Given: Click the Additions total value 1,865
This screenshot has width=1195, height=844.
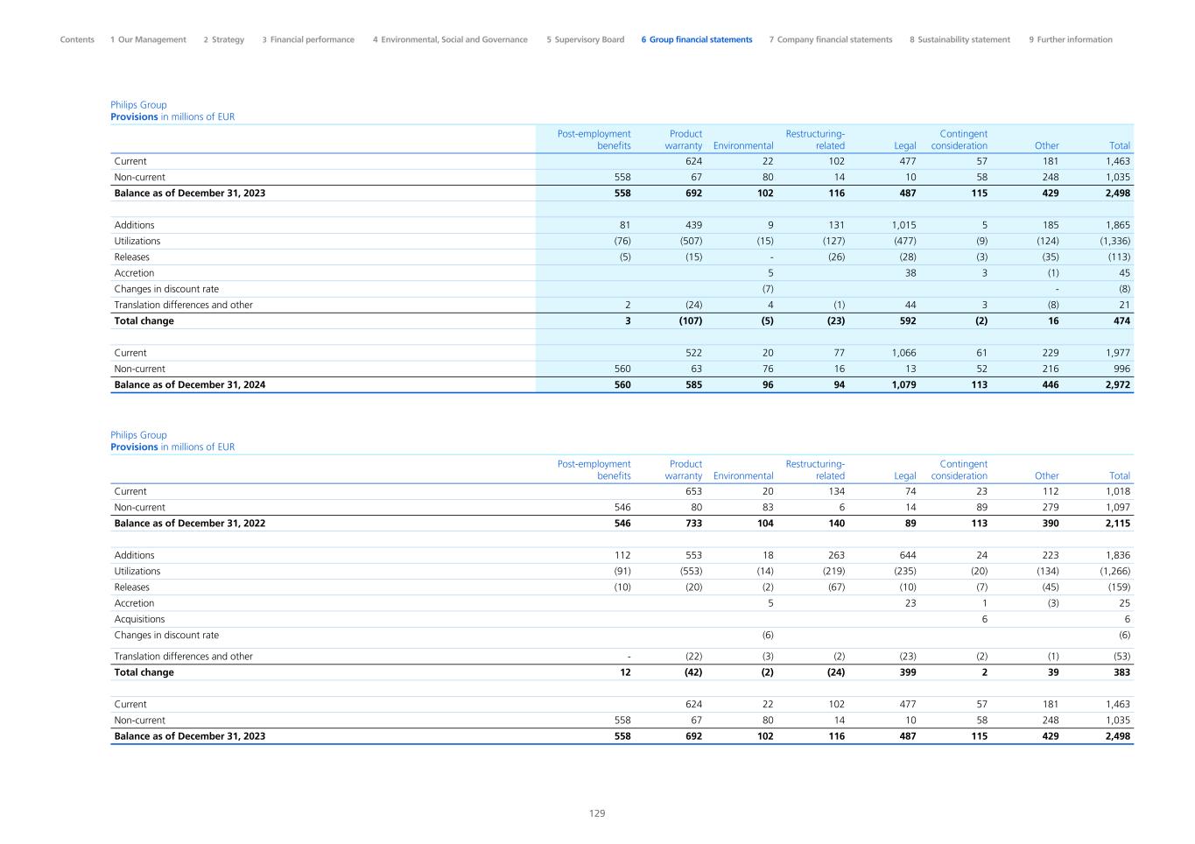Looking at the screenshot, I should pyautogui.click(x=1118, y=225).
